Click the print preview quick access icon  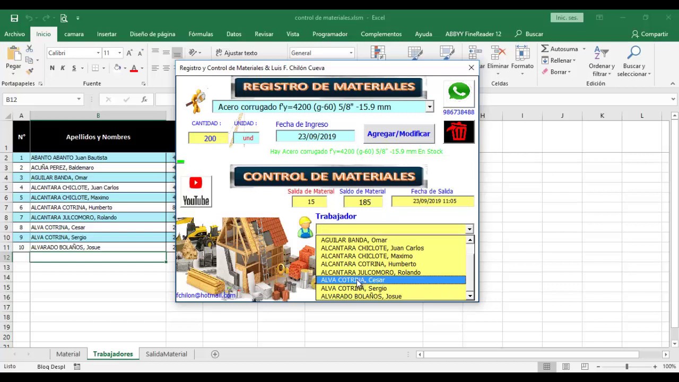pyautogui.click(x=64, y=18)
